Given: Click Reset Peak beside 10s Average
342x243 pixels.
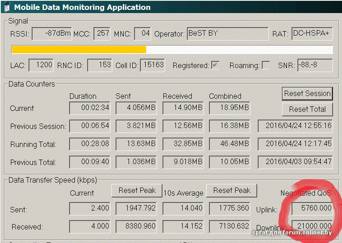Looking at the screenshot, I should (232, 190).
